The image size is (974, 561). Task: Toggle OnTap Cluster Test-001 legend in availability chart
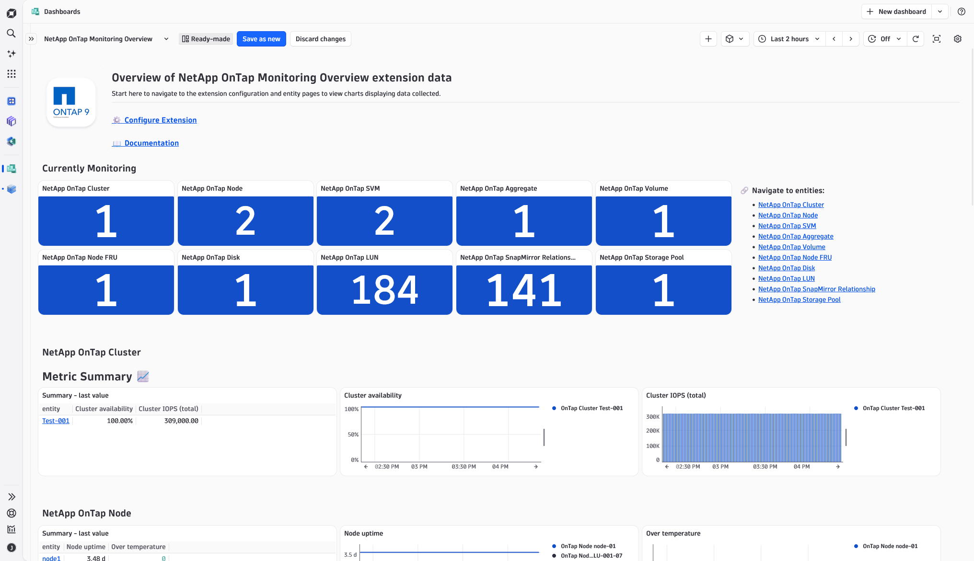pyautogui.click(x=587, y=408)
